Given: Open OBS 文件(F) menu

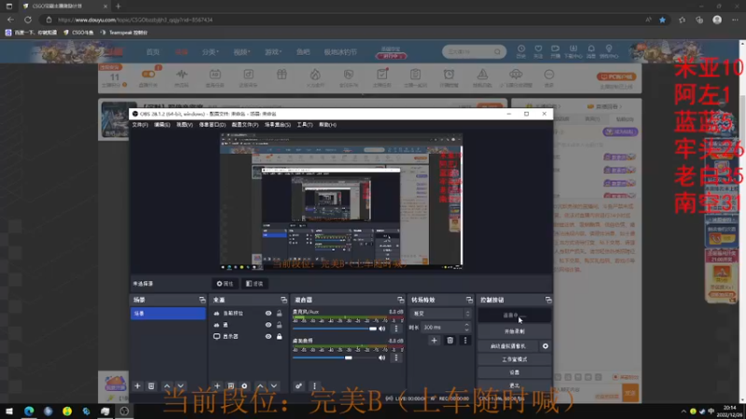Looking at the screenshot, I should pos(140,125).
